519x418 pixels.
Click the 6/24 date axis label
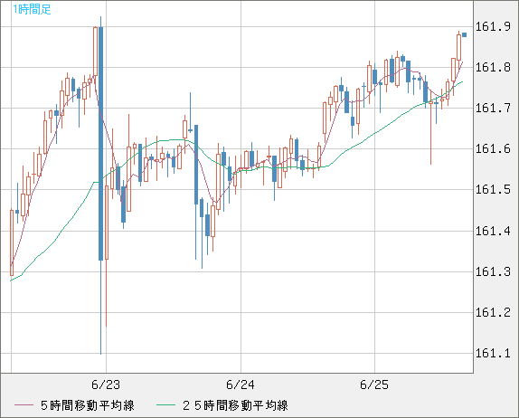241,385
